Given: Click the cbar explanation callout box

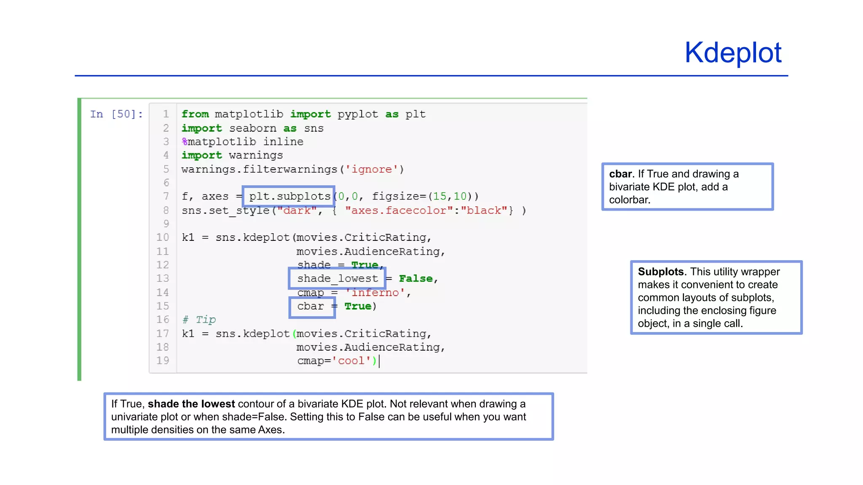Looking at the screenshot, I should (687, 187).
